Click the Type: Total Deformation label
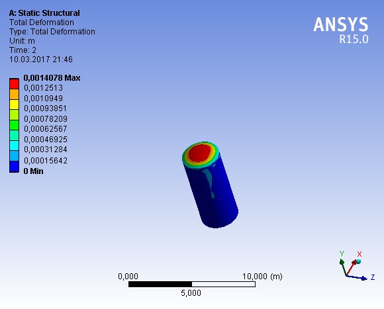384x309 pixels. coord(52,32)
